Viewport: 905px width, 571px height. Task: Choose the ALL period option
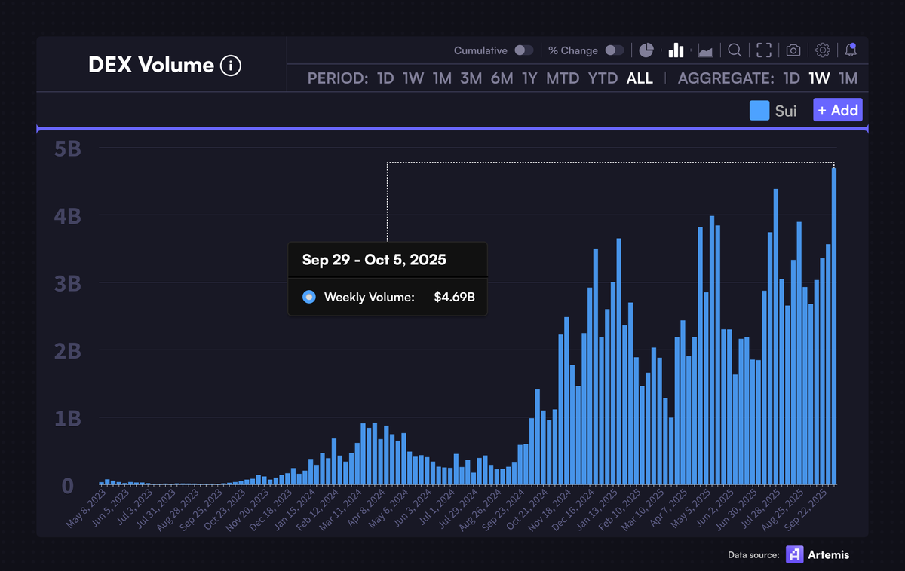[x=640, y=78]
